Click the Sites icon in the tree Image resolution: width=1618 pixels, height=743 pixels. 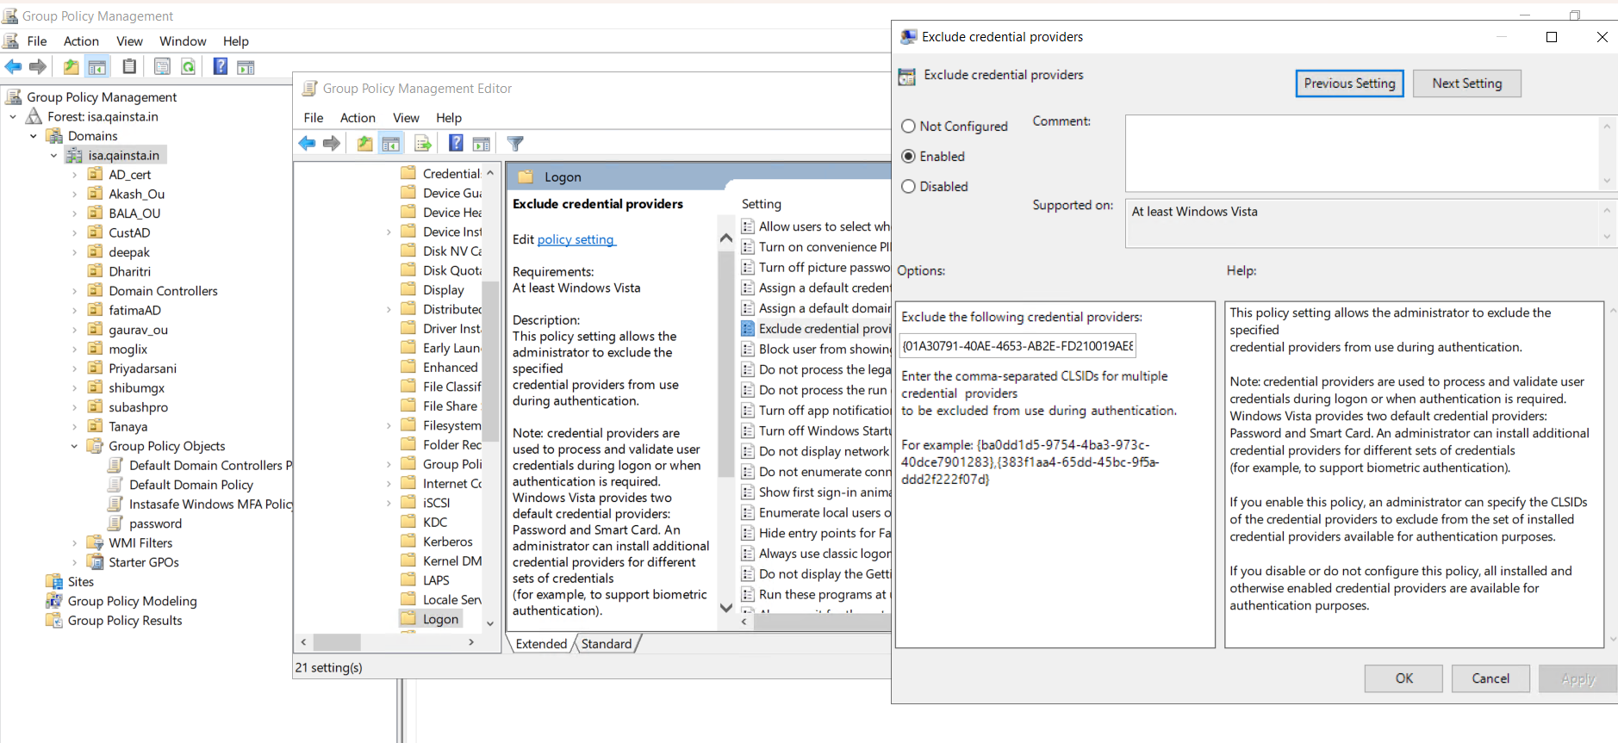54,582
